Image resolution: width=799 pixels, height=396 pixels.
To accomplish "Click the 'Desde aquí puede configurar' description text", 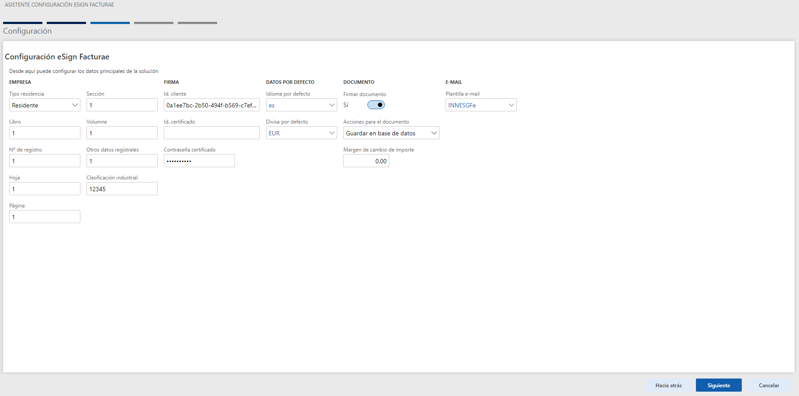I will click(84, 71).
